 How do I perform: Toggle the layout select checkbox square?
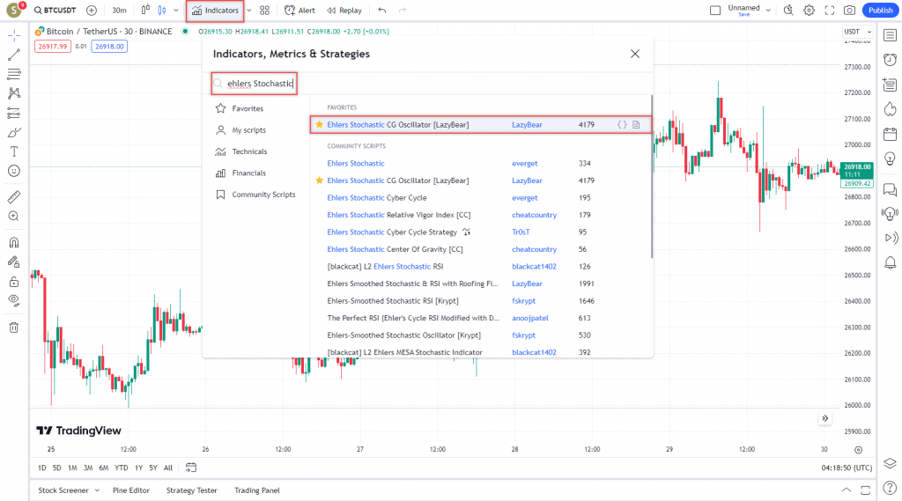pos(715,11)
